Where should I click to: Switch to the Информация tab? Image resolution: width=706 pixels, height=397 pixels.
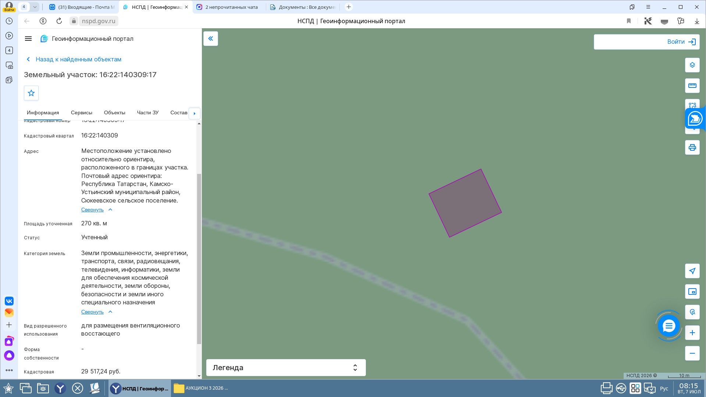[x=43, y=112]
